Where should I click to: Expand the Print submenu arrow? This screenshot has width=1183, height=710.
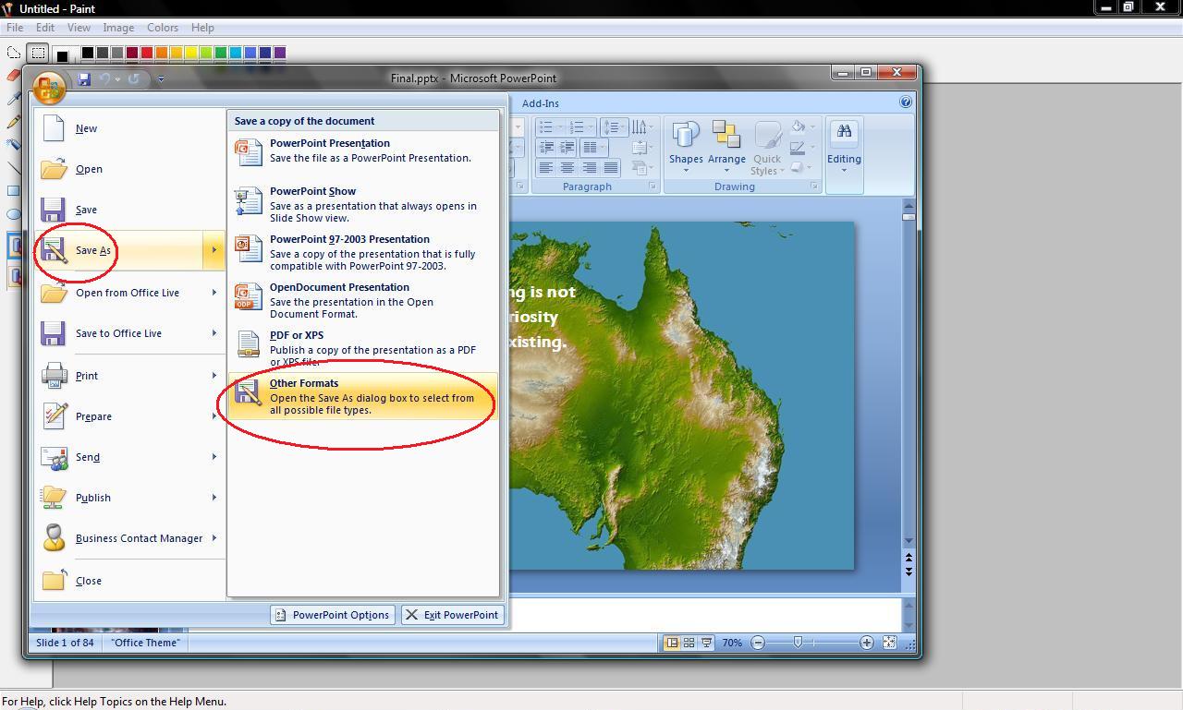coord(213,376)
